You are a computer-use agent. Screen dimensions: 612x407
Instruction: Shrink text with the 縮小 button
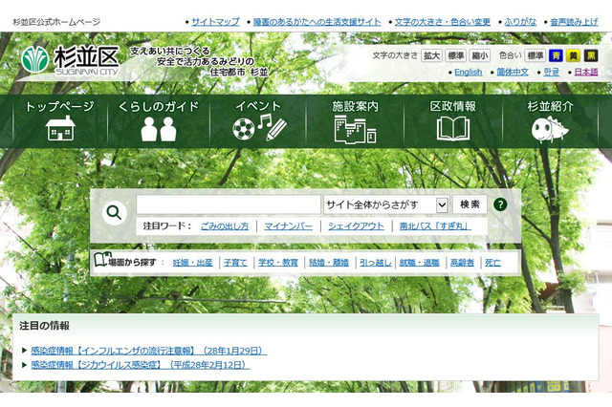tap(480, 55)
